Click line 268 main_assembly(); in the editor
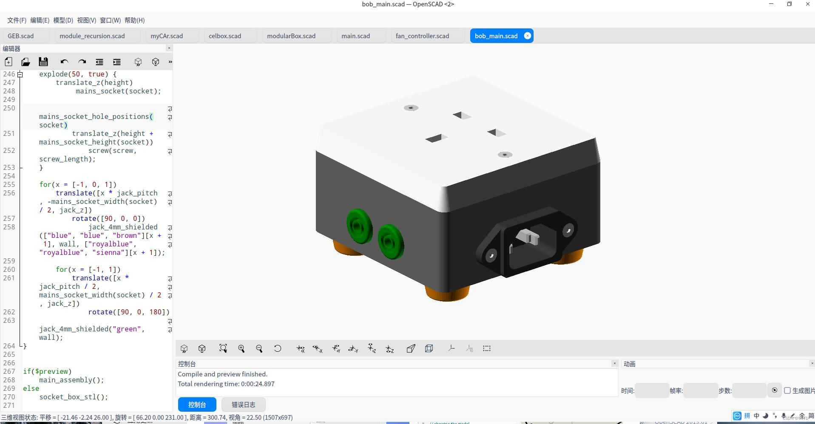 [71, 380]
